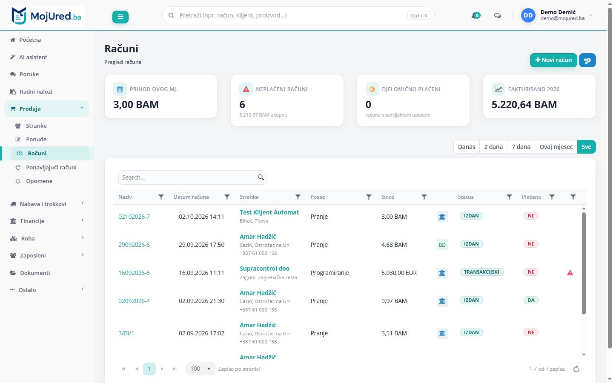Open the Posao column filter
This screenshot has height=383, width=613.
click(x=369, y=197)
